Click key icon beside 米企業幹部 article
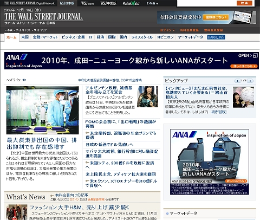The image size is (260, 220). point(87,133)
